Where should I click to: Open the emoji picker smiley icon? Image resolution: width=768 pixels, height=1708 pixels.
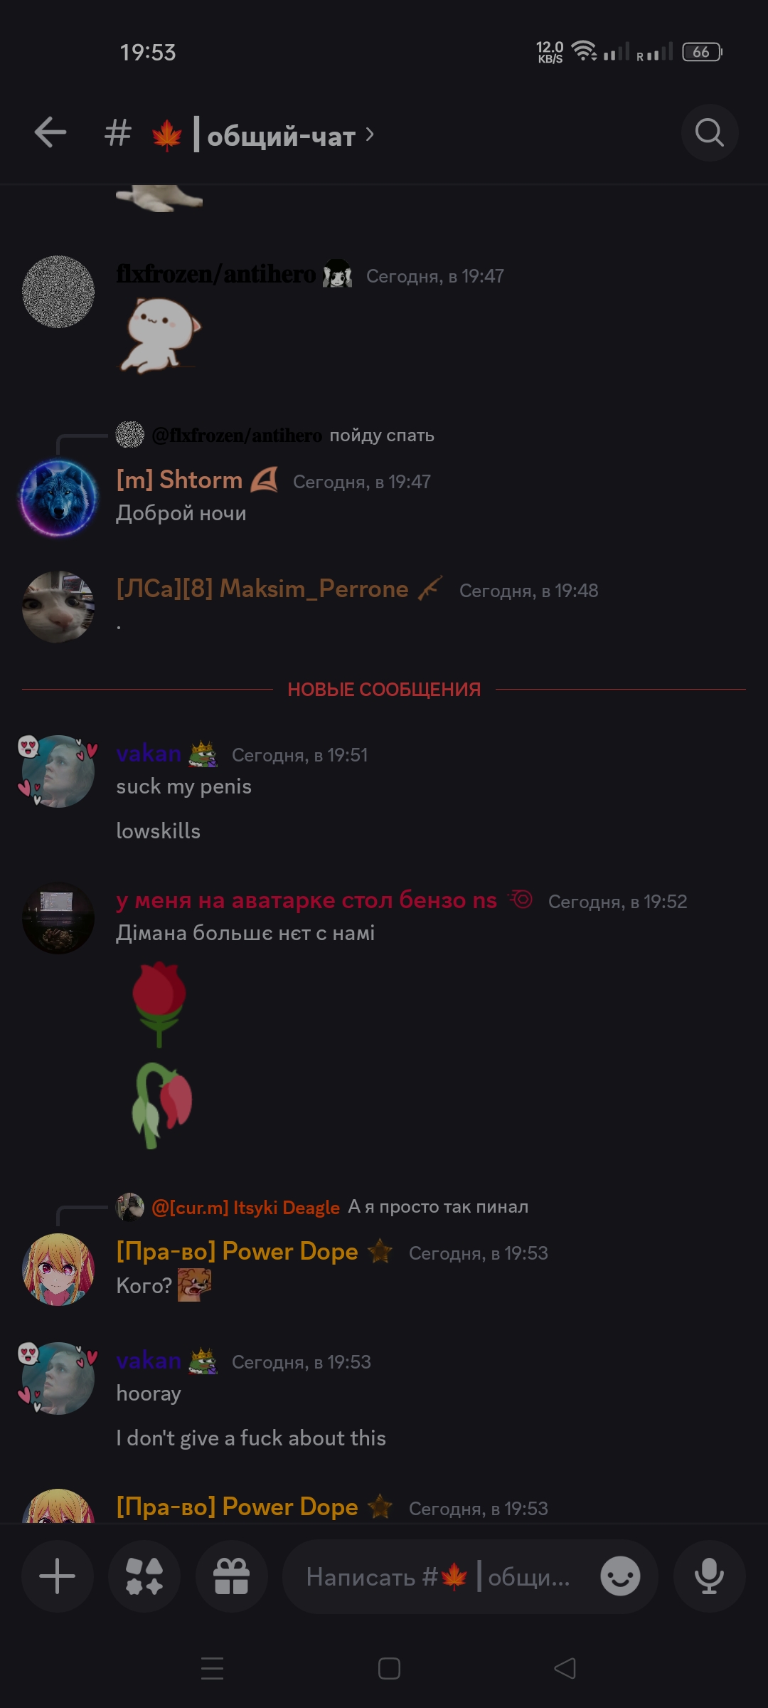(620, 1576)
